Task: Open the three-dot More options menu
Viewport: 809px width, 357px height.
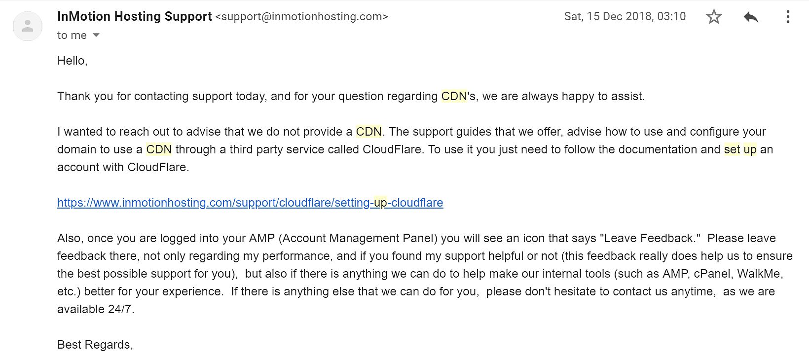Action: [x=788, y=17]
